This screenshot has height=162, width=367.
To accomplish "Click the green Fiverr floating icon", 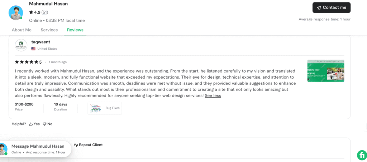I will [x=362, y=155].
